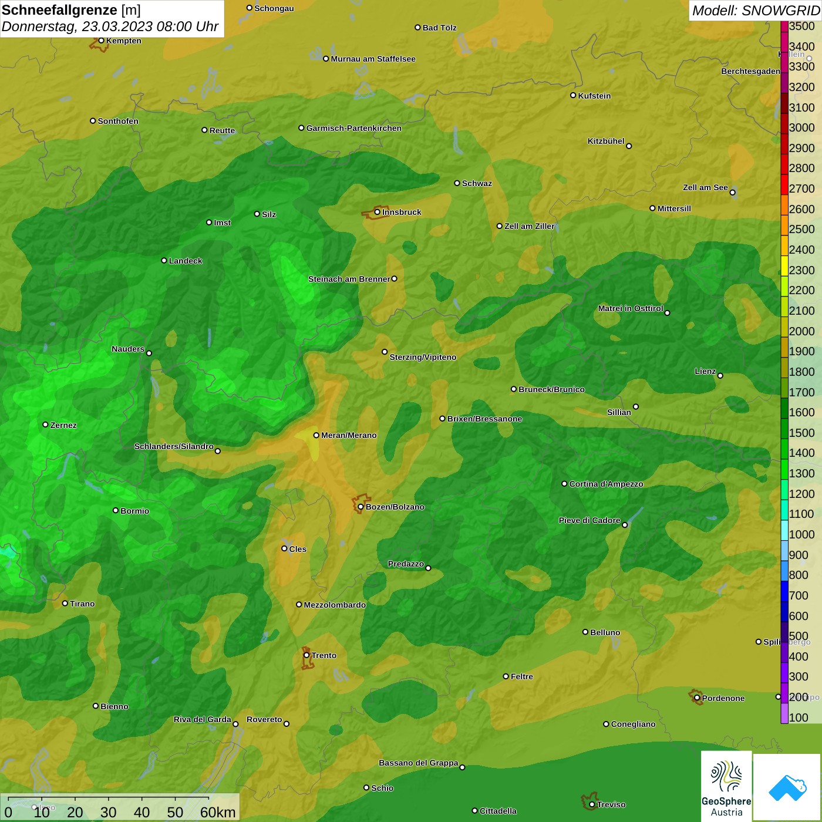Click the Bassano del Grappa label
The image size is (822, 822).
(x=418, y=763)
